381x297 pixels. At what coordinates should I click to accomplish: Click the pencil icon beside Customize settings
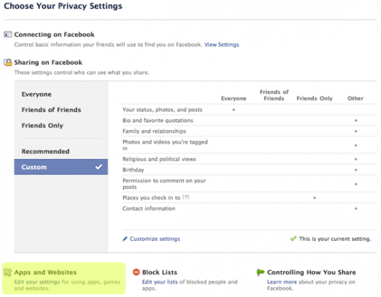click(x=125, y=239)
